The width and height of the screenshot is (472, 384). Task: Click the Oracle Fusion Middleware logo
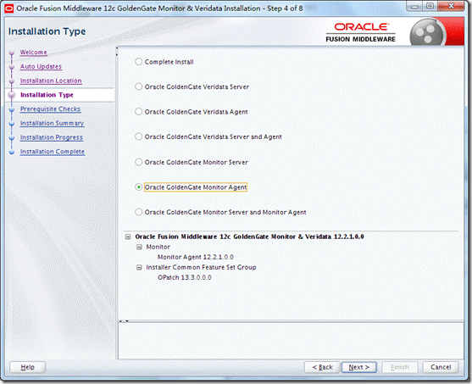tap(360, 32)
